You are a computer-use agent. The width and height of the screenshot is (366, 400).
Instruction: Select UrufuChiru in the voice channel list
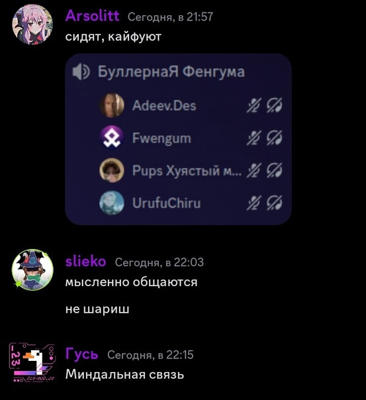click(x=166, y=203)
